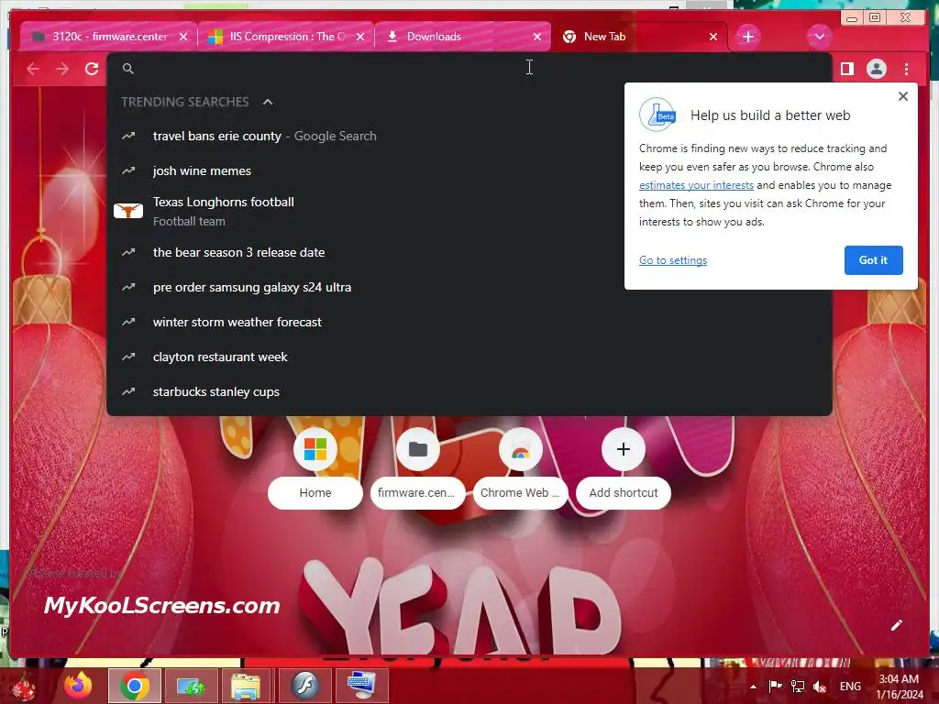Click the Action Center flag tray icon
This screenshot has width=939, height=704.
click(x=776, y=686)
